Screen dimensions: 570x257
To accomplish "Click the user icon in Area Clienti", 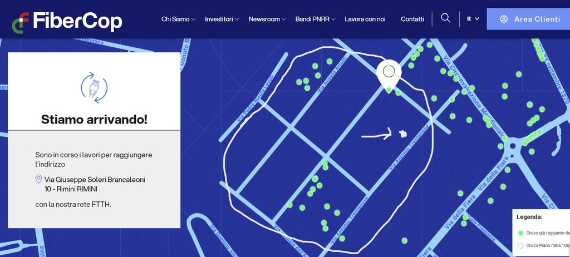I will tap(503, 19).
